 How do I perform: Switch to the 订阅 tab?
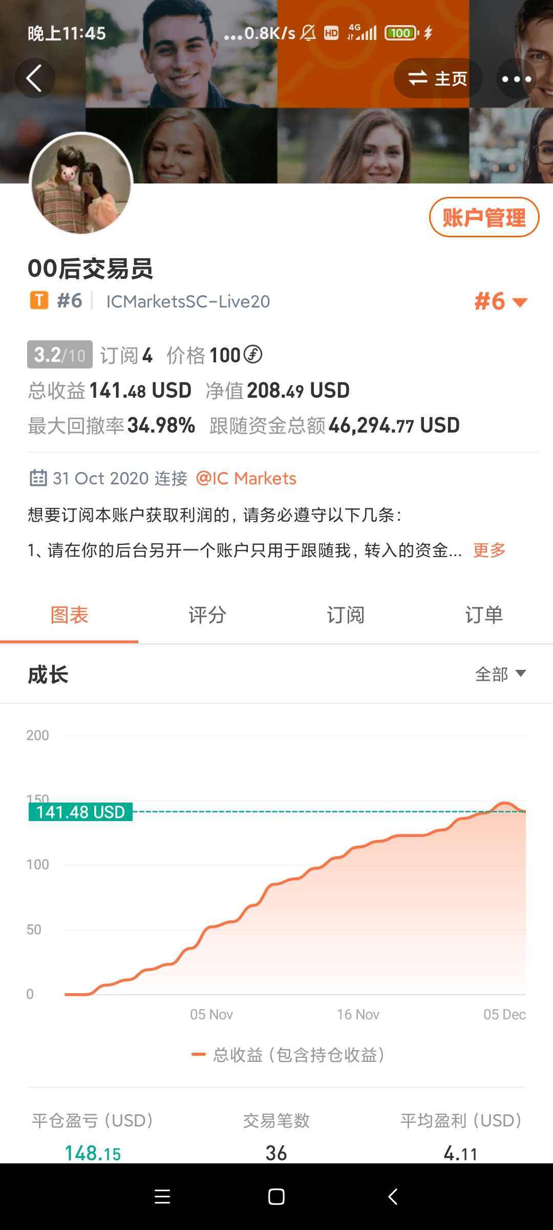click(x=346, y=615)
